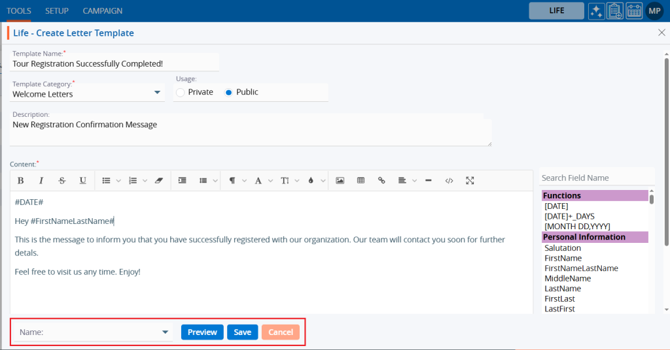Open the Template Category dropdown
The image size is (670, 350).
[x=157, y=93]
